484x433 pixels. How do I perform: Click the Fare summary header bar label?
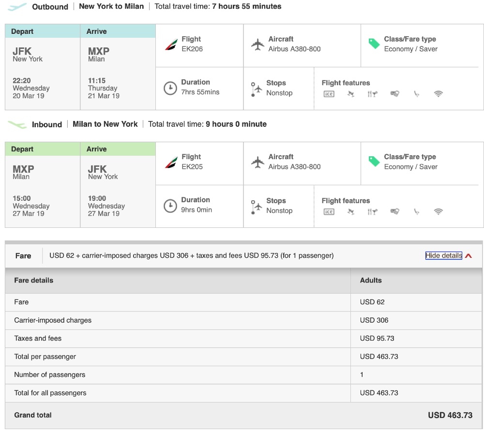23,256
